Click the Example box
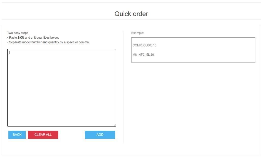The width and height of the screenshot is (261, 157). coord(193,50)
